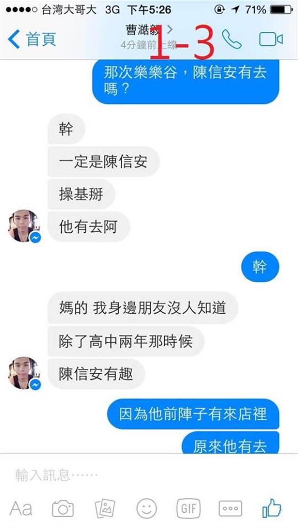Open the camera from the bottom toolbar

pos(63,509)
